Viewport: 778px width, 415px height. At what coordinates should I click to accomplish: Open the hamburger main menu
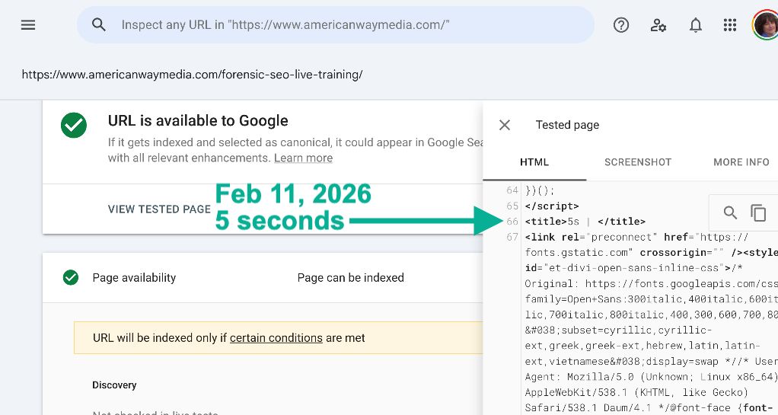tap(28, 25)
